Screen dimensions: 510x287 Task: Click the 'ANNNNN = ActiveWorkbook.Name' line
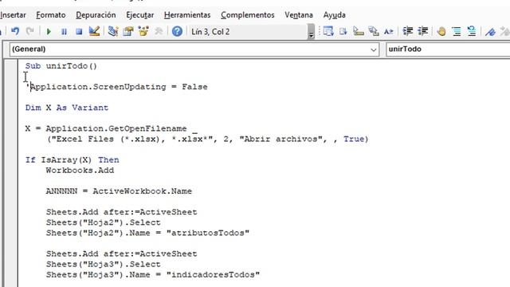click(119, 191)
